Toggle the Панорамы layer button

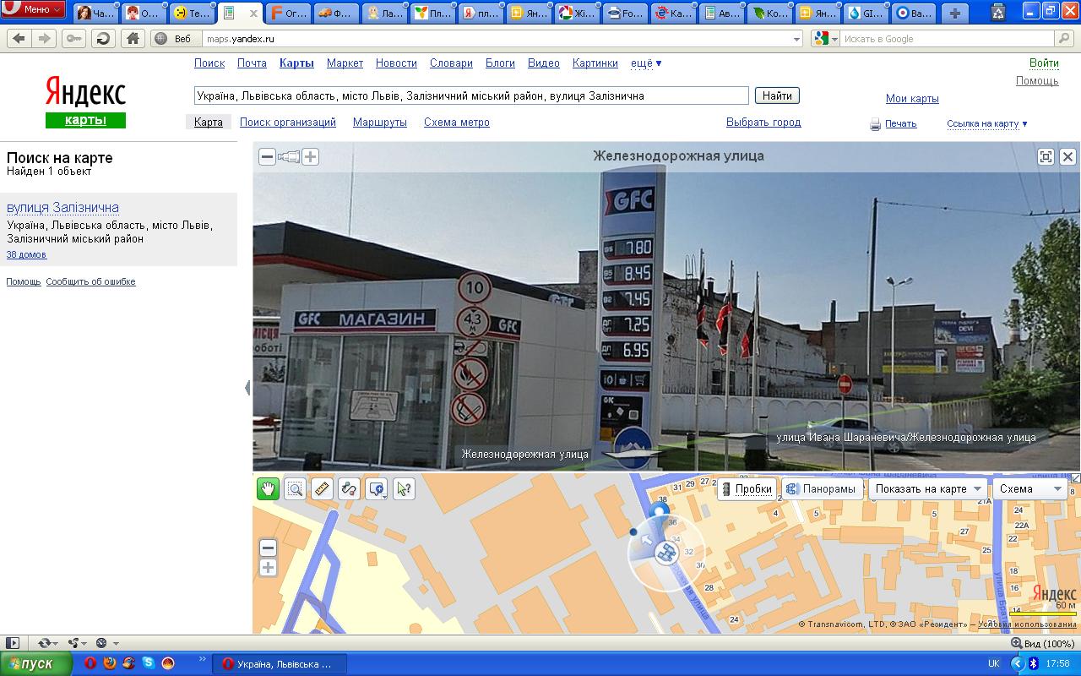coord(823,489)
